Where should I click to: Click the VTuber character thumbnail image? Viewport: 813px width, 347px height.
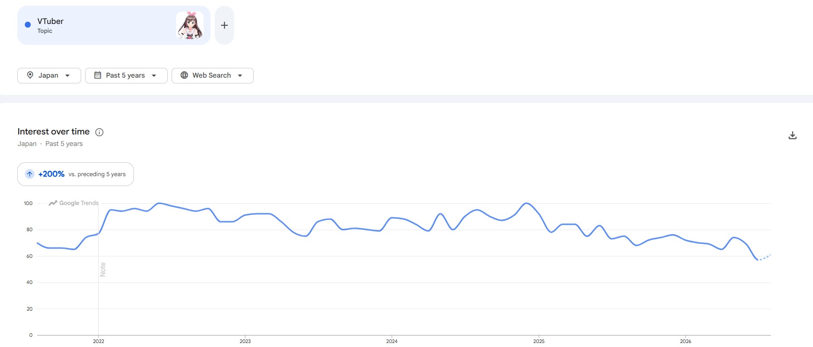[190, 25]
